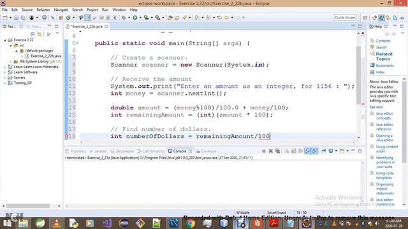Viewport: 408px width, 229px height.
Task: Click the New wizard toolbar icon
Action: (5, 18)
